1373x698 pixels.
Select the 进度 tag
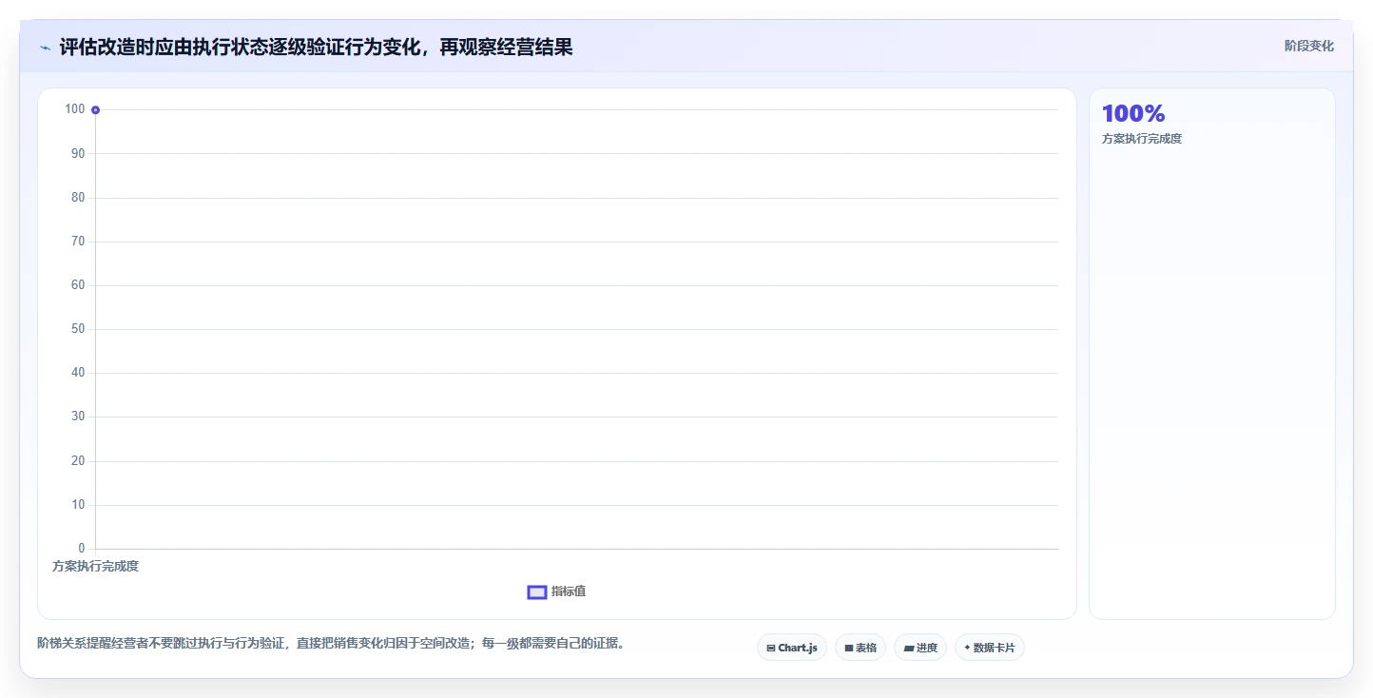pos(920,648)
